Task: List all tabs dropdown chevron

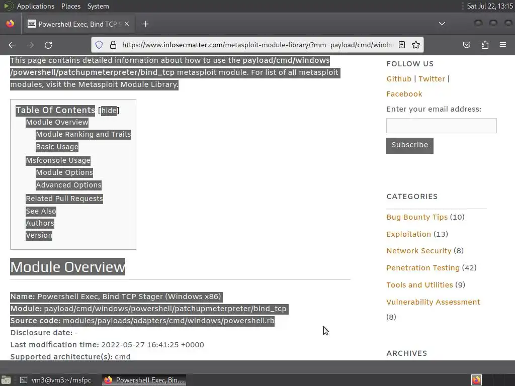Action: tap(442, 24)
